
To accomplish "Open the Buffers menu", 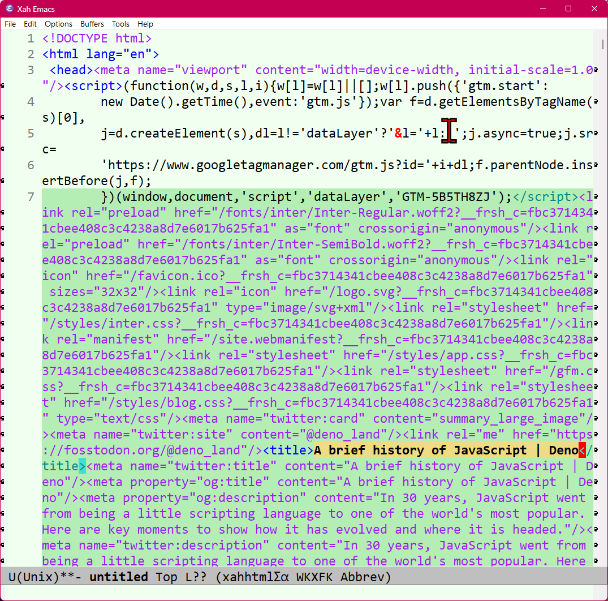I will coord(92,24).
